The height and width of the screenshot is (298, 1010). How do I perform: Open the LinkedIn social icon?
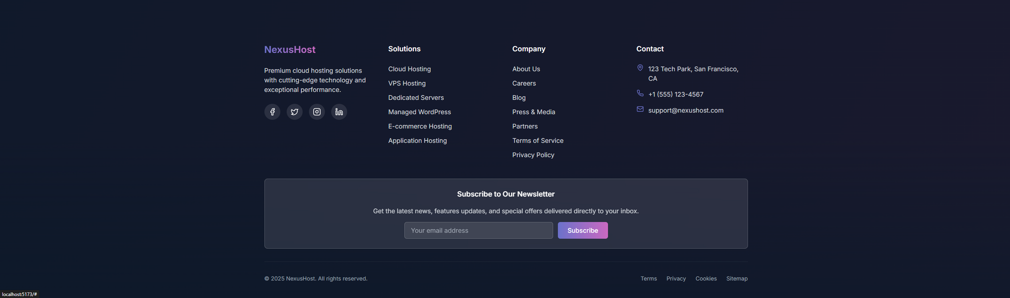(x=339, y=112)
